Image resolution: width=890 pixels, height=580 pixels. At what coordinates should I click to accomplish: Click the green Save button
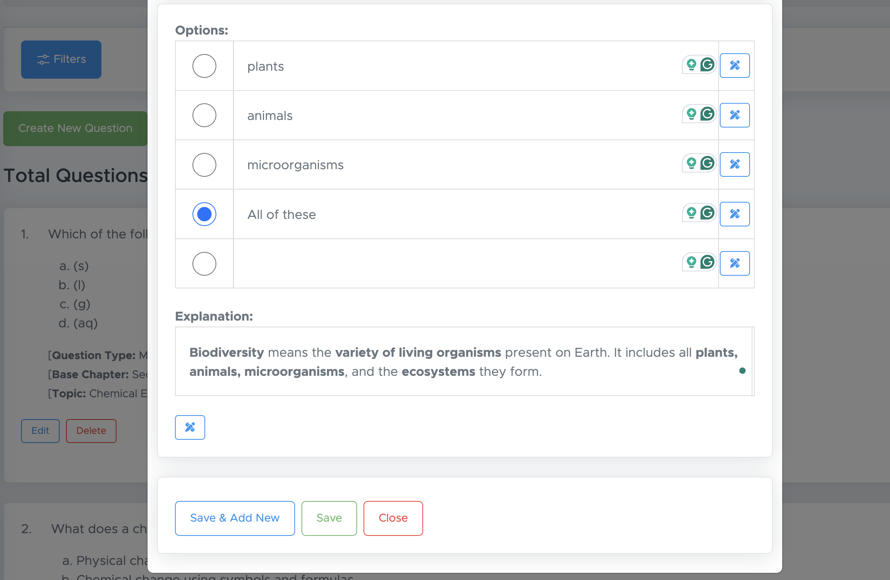[329, 518]
